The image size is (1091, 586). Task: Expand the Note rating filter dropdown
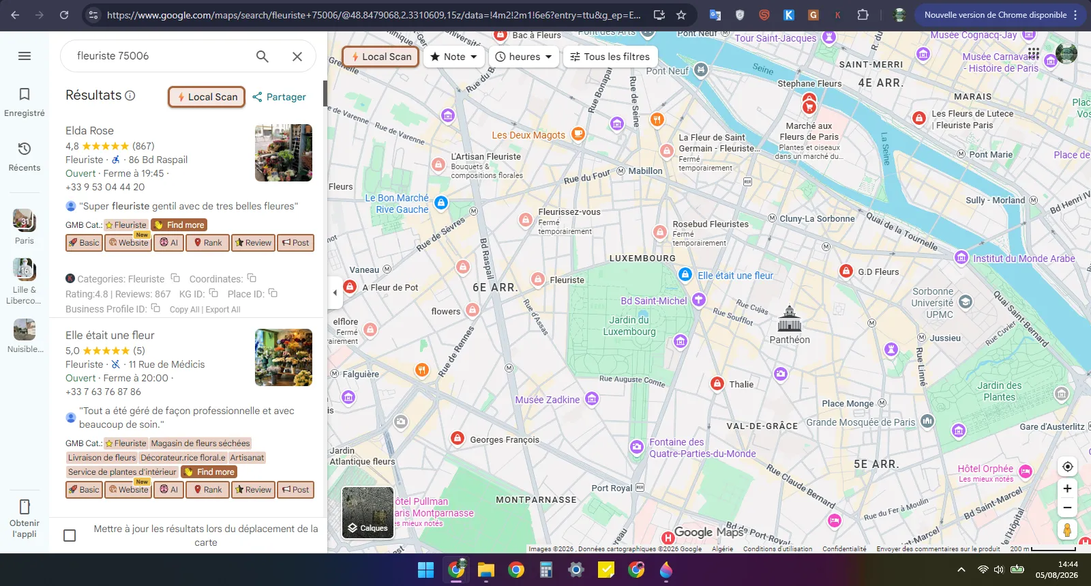click(x=454, y=57)
